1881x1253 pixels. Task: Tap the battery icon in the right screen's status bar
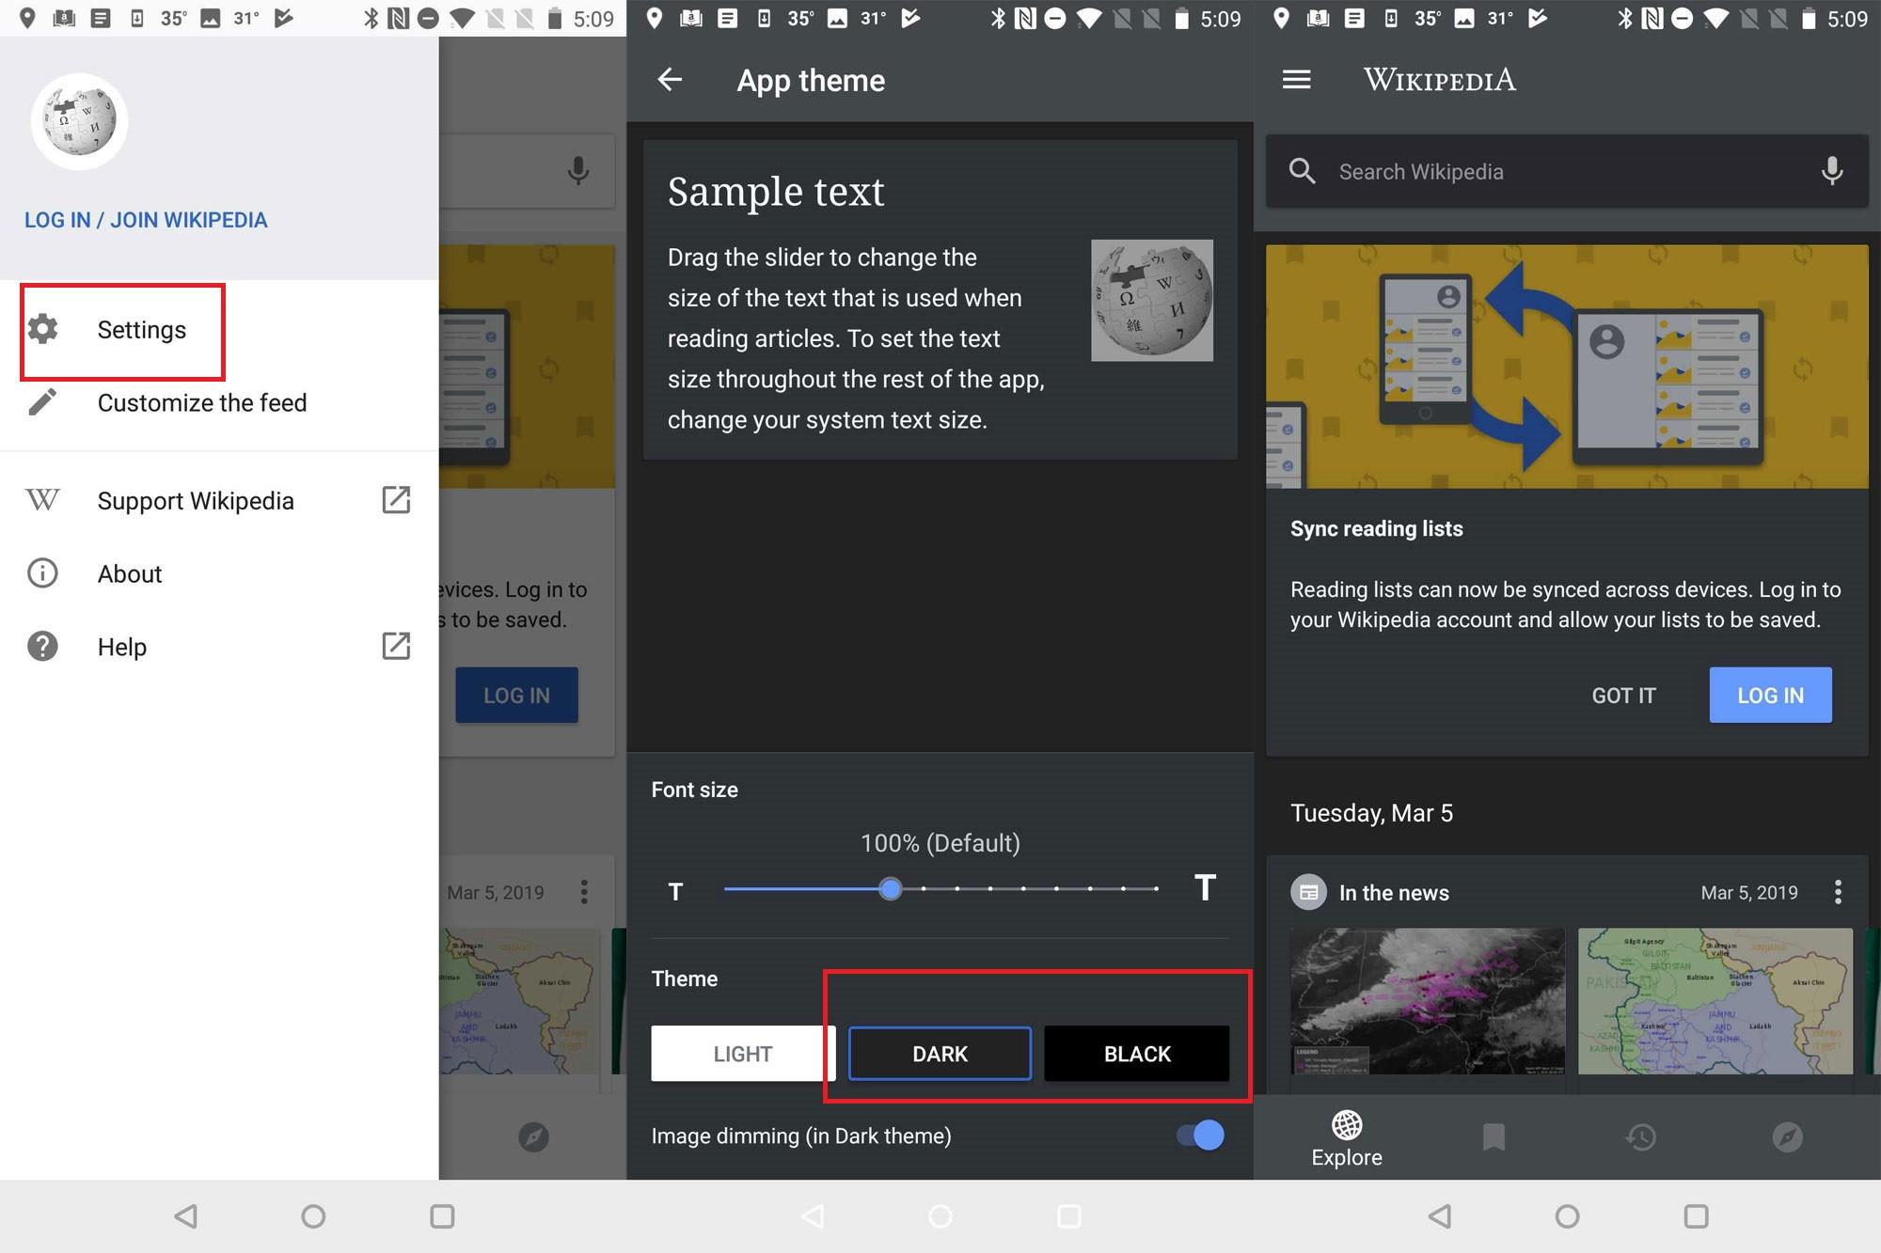[1809, 19]
